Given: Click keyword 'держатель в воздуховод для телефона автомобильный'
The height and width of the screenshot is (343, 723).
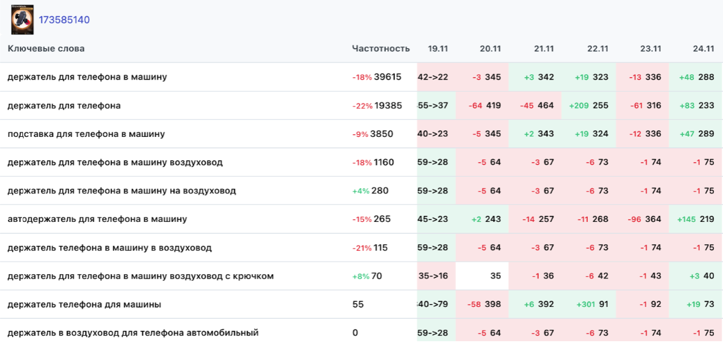Looking at the screenshot, I should click(133, 332).
